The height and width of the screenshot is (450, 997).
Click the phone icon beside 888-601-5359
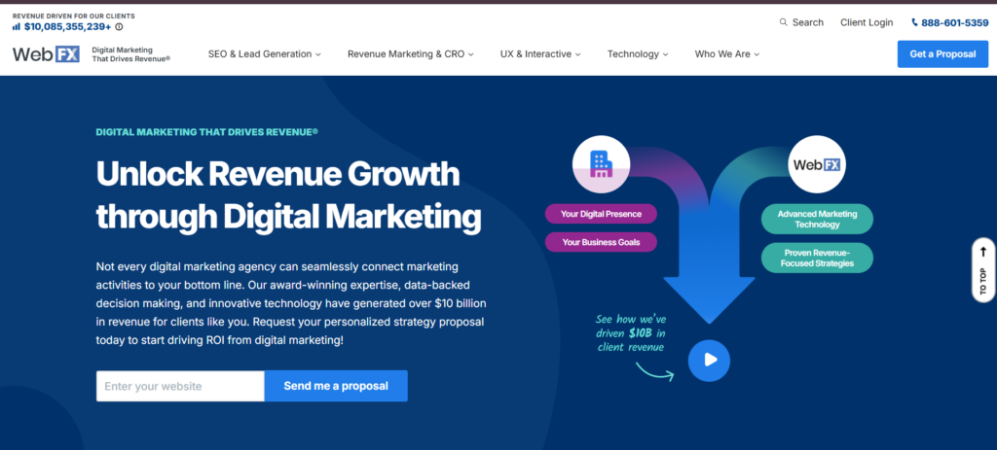914,22
